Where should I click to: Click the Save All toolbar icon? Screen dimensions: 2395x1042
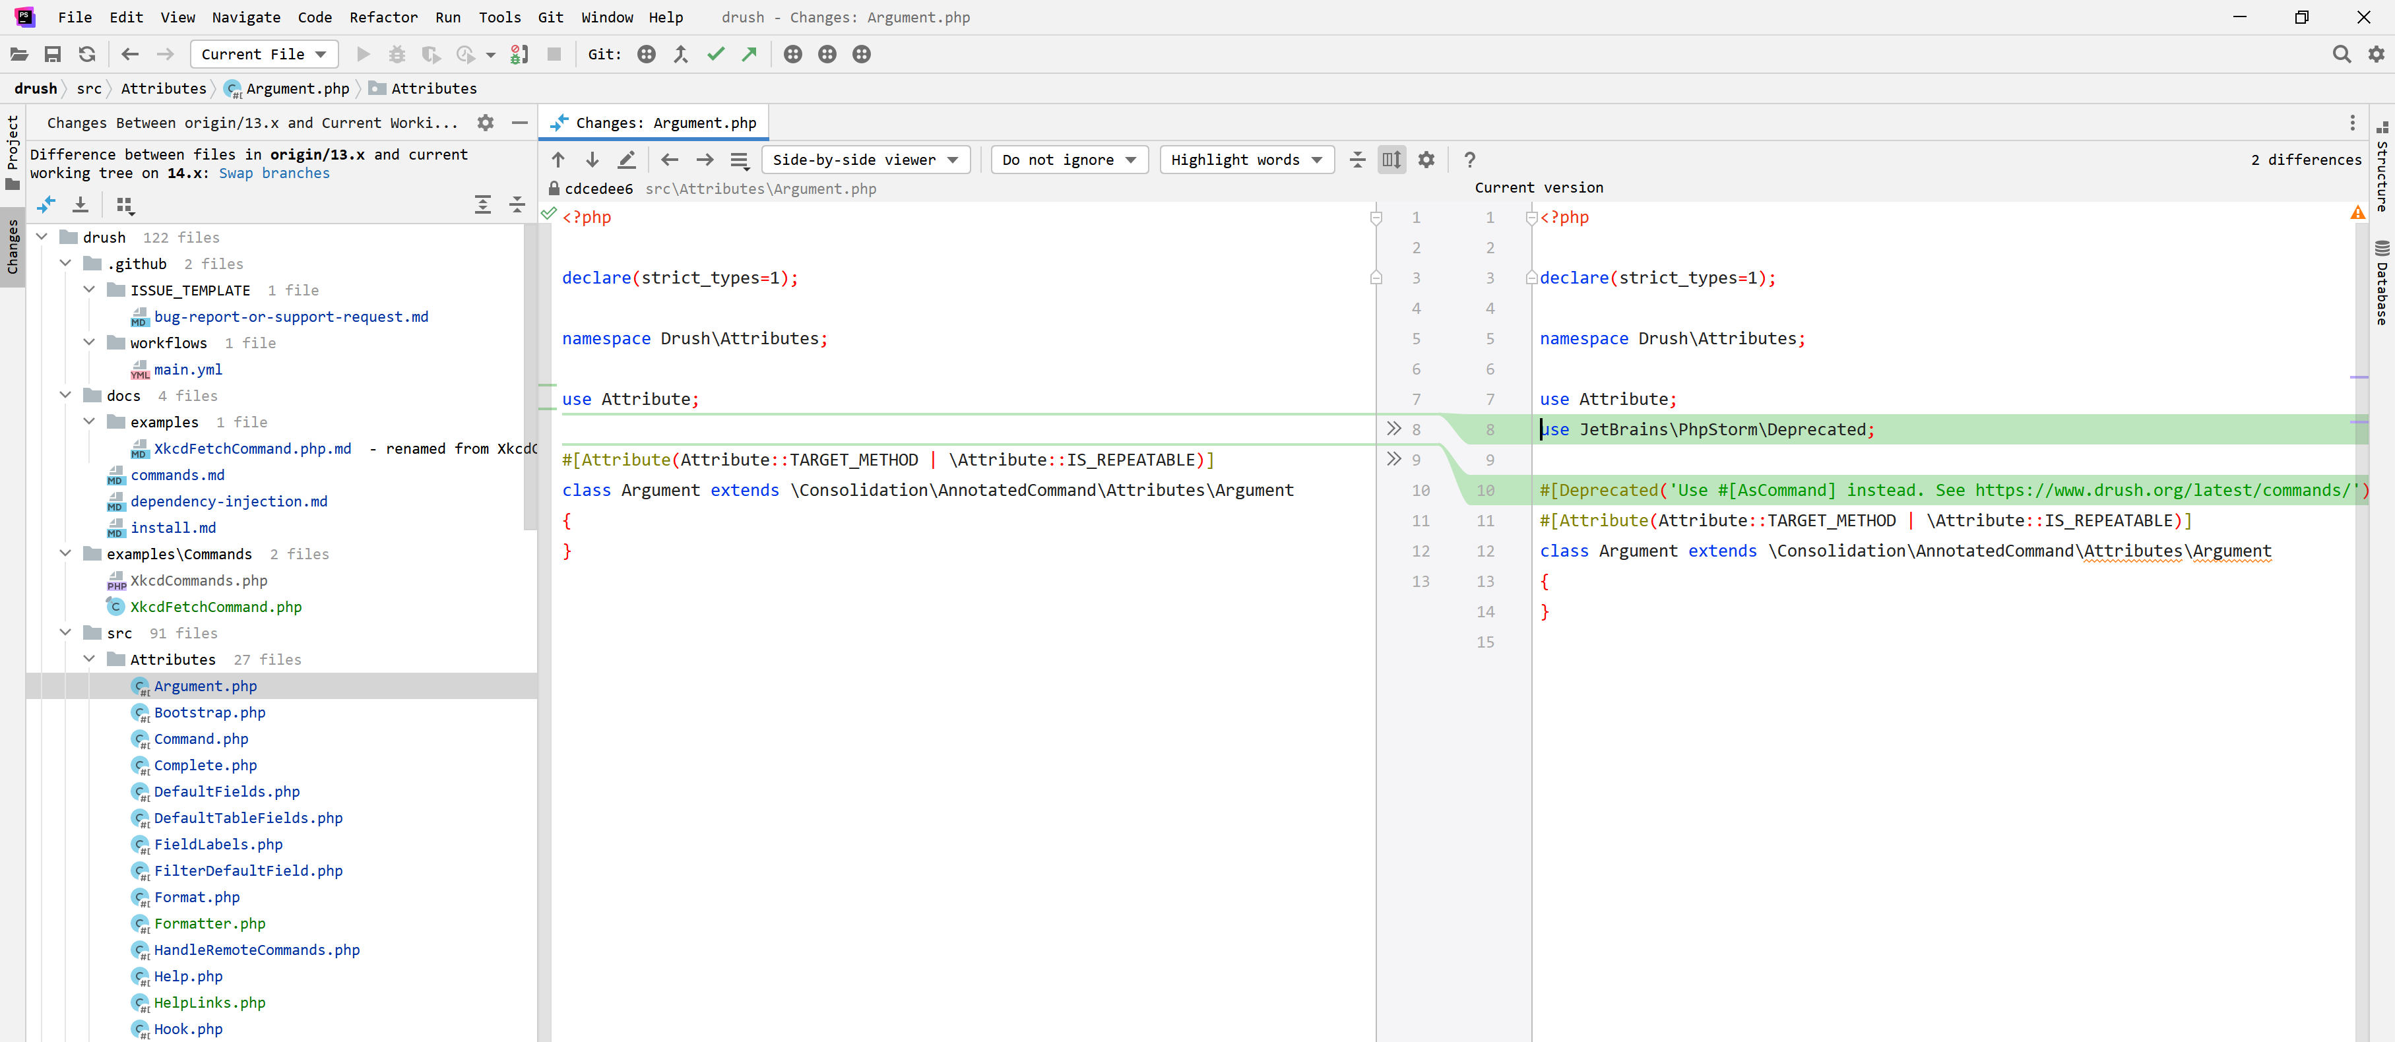pos(53,54)
